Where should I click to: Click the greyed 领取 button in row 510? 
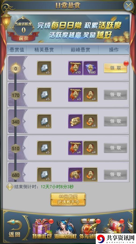pos(115,148)
